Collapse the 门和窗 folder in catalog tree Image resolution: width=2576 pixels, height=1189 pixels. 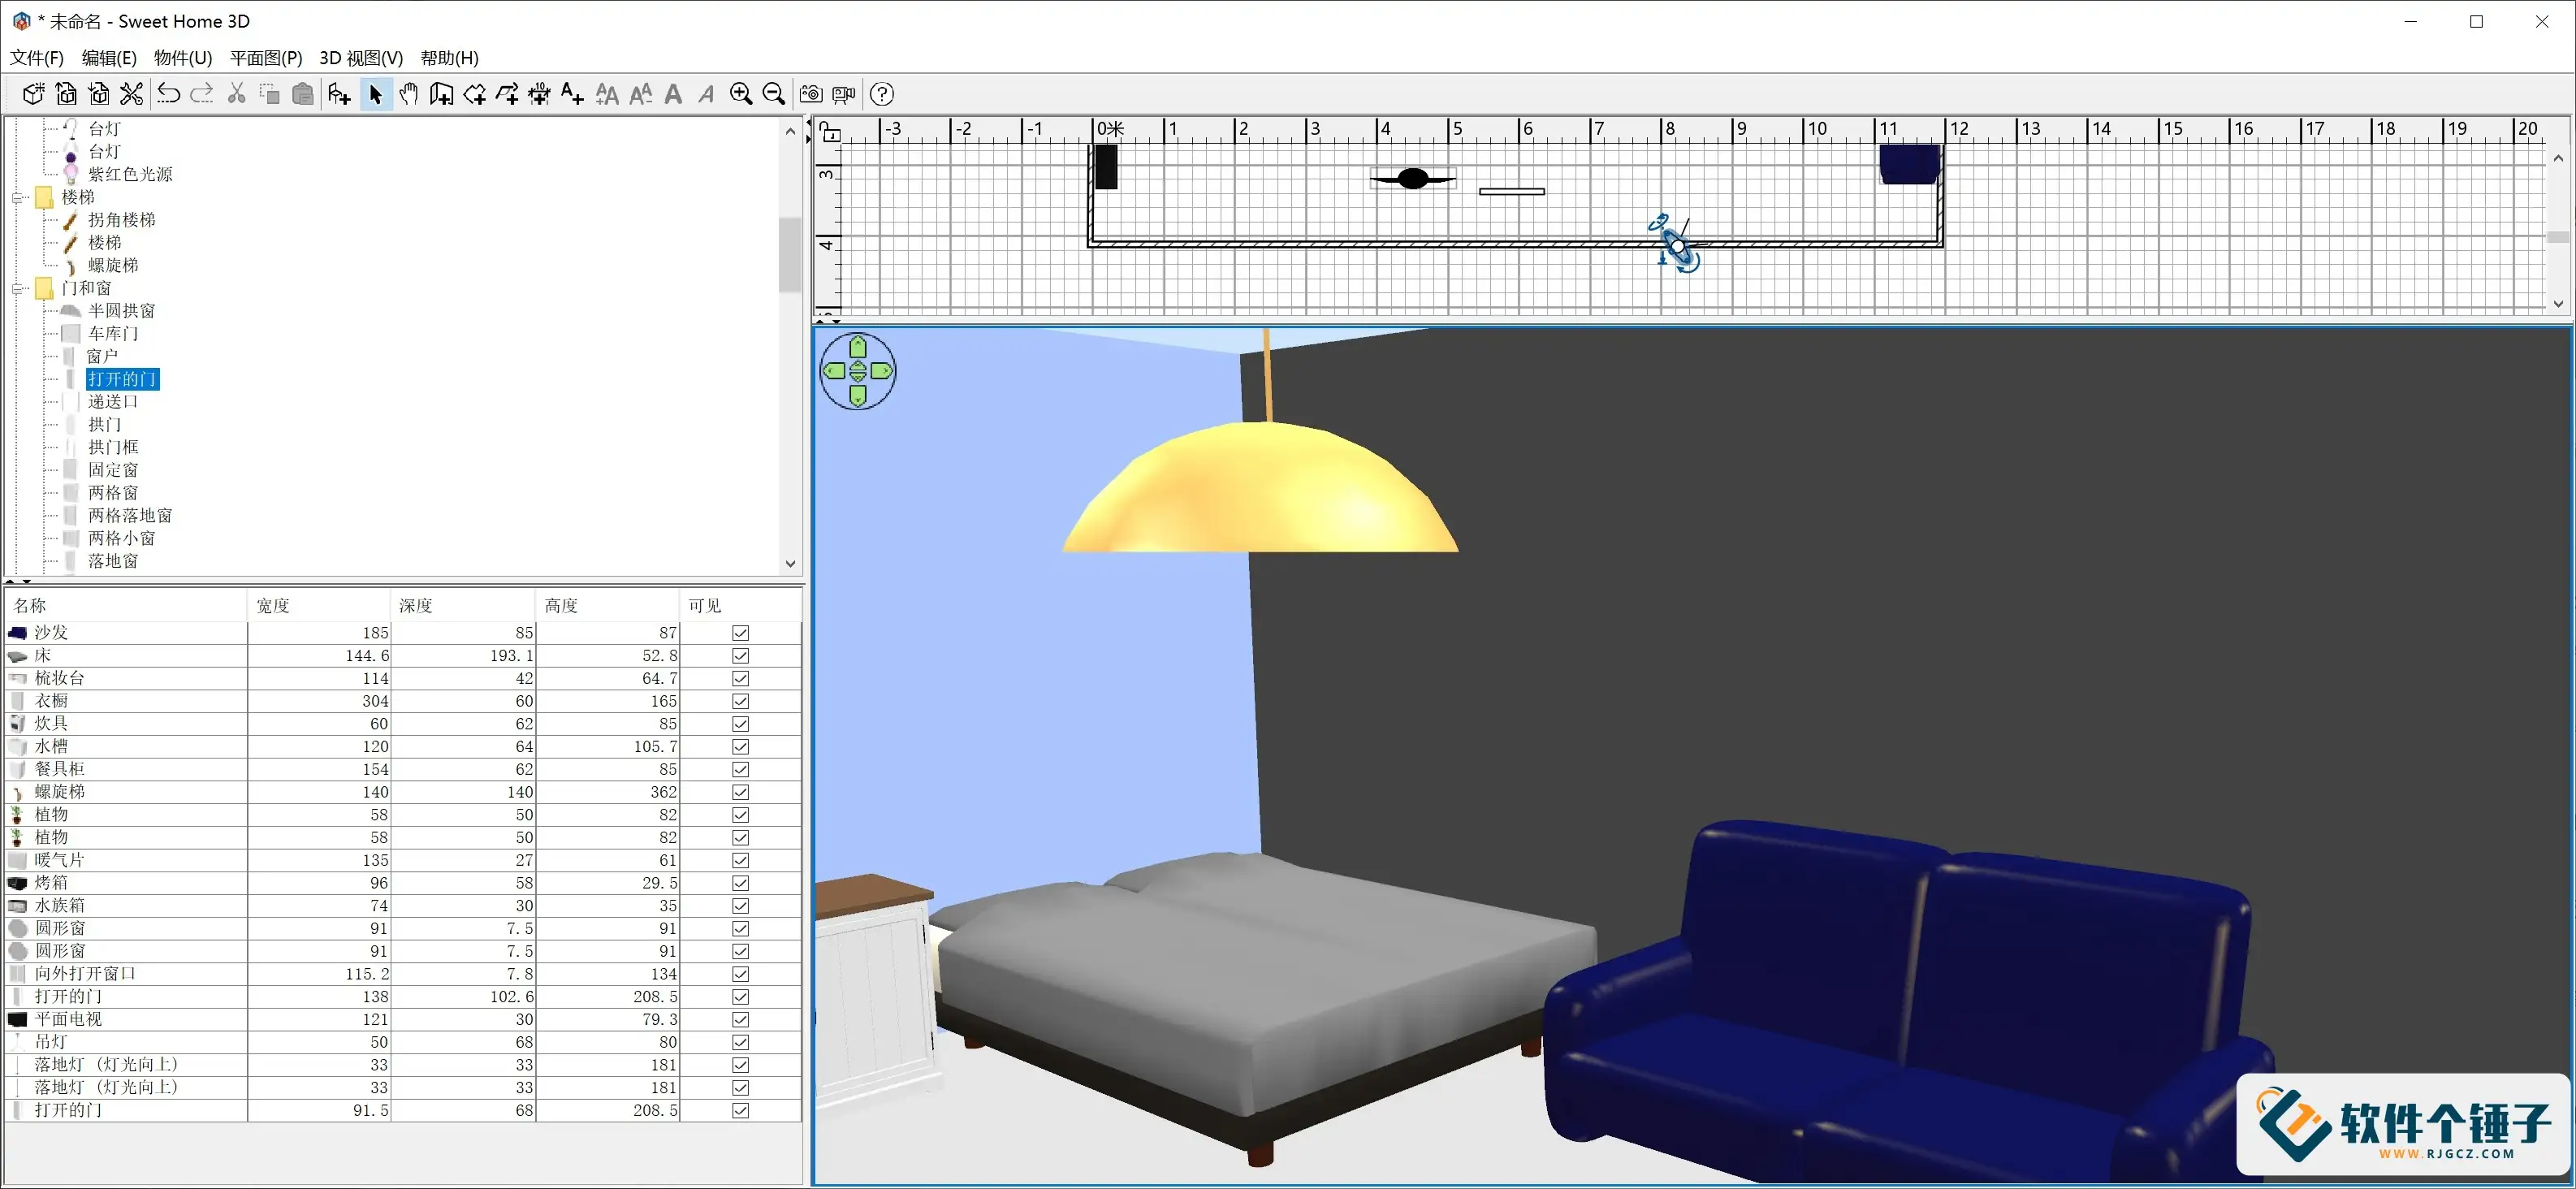tap(18, 289)
